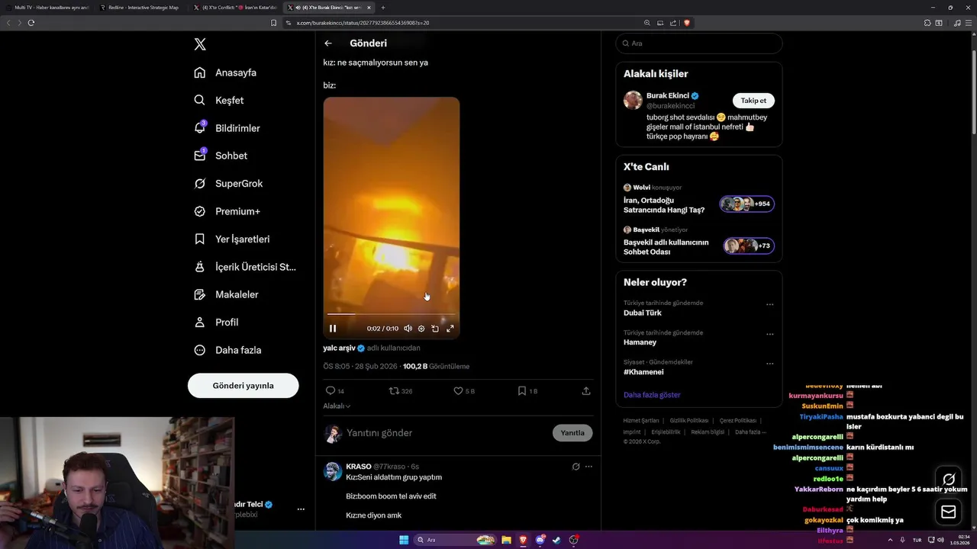Focus the Yanıtını gönder field

pyautogui.click(x=447, y=433)
